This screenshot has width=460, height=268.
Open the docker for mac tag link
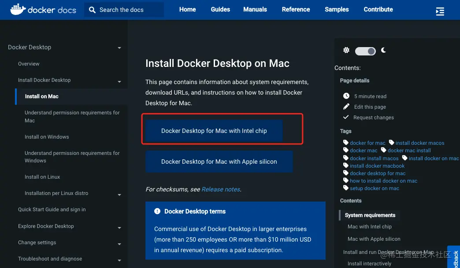[367, 143]
